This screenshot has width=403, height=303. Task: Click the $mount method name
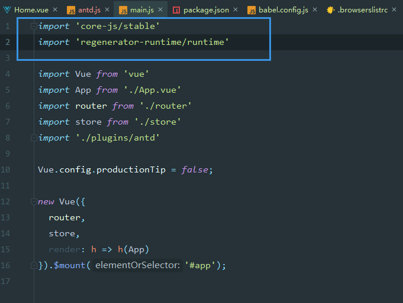69,265
